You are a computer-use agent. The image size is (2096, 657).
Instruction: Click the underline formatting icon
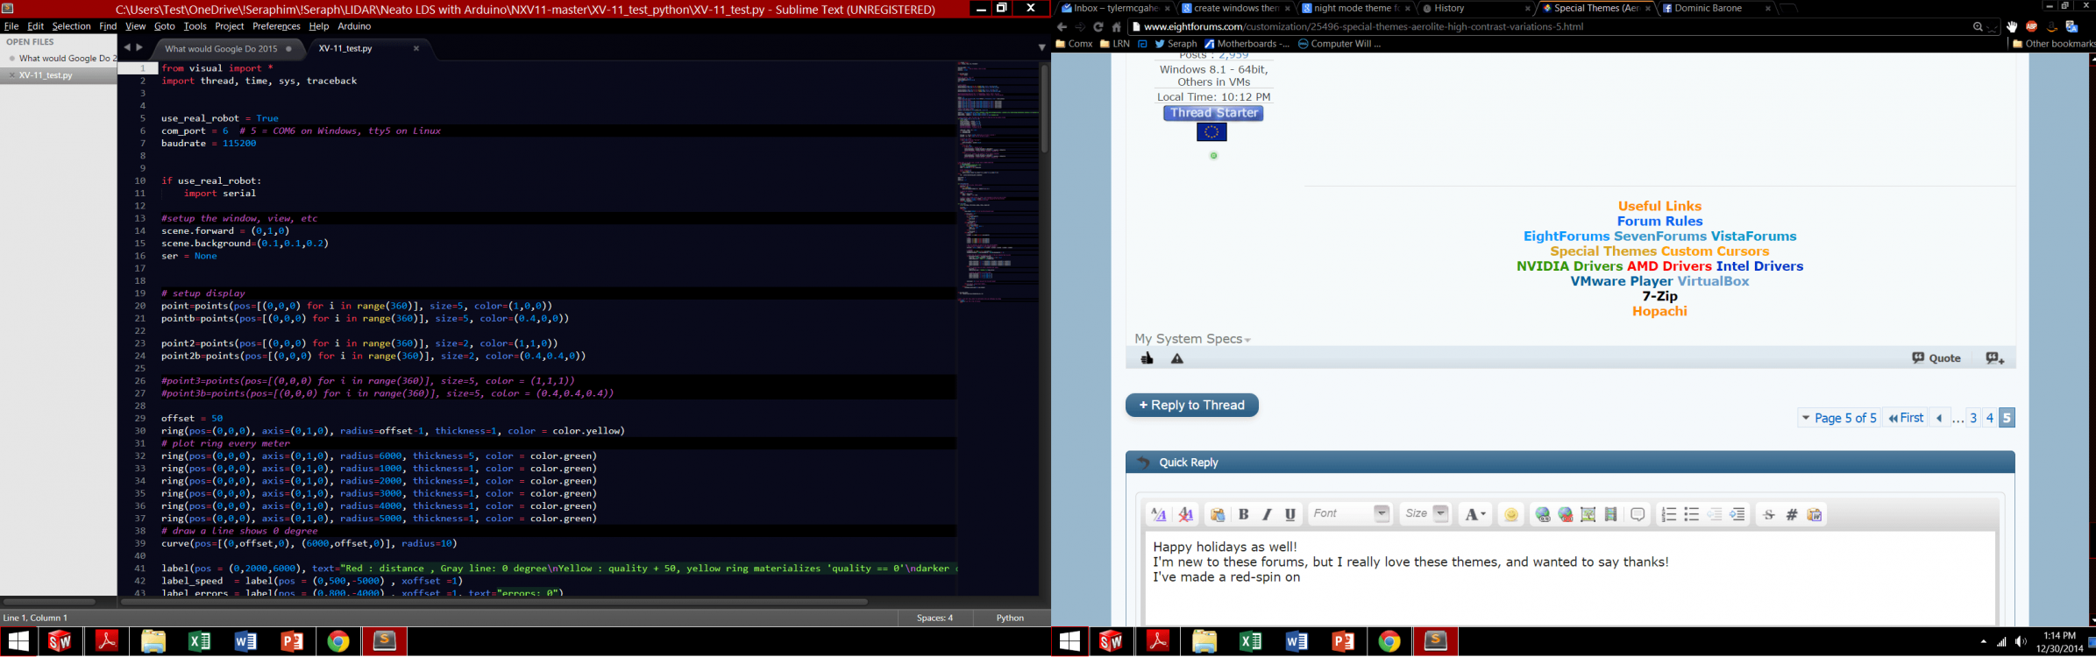click(x=1290, y=514)
